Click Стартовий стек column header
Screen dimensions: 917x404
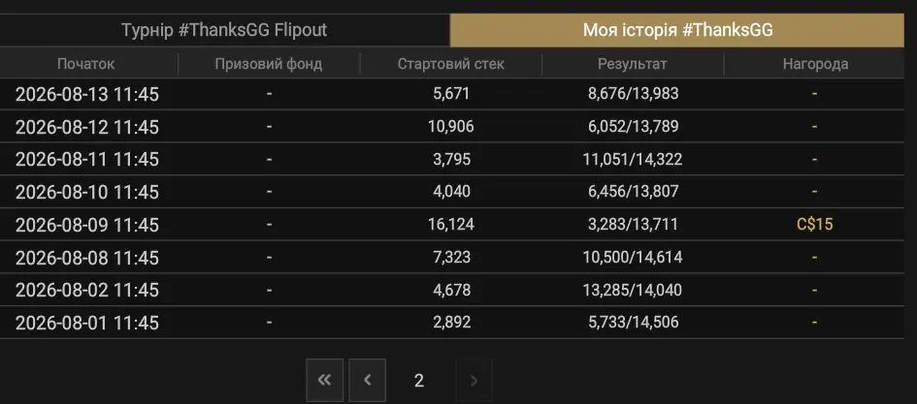[x=450, y=64]
